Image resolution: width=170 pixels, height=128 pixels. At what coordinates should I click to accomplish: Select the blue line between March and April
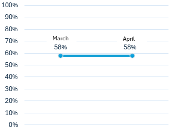[96, 56]
